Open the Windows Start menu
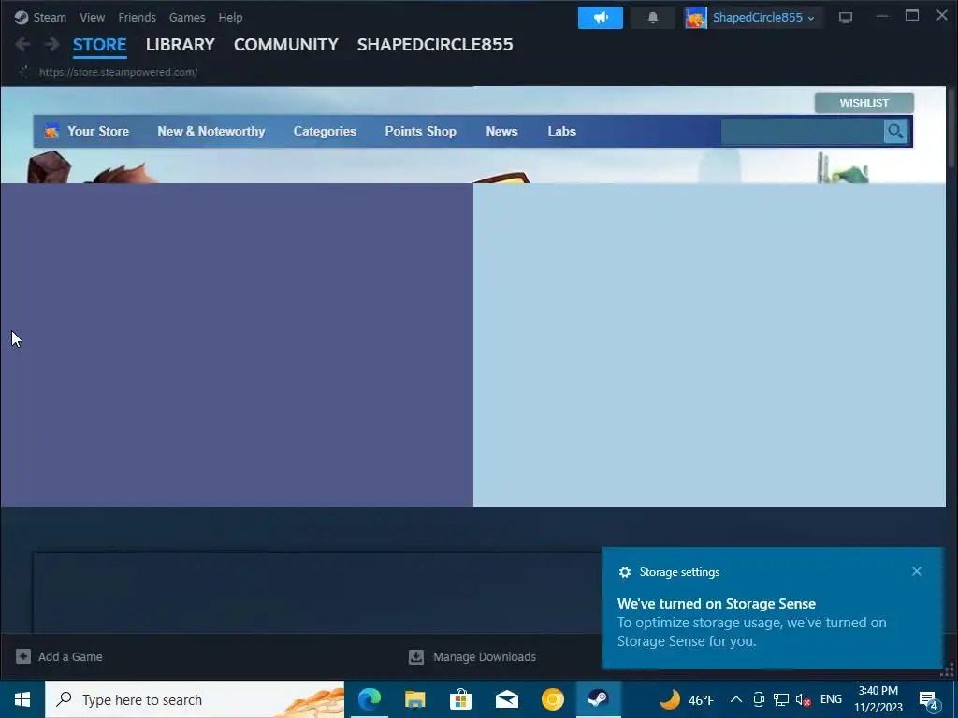The height and width of the screenshot is (718, 958). tap(22, 699)
